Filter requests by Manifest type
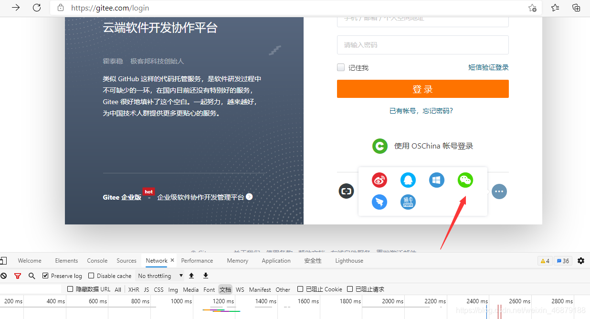Image resolution: width=590 pixels, height=319 pixels. pos(260,289)
